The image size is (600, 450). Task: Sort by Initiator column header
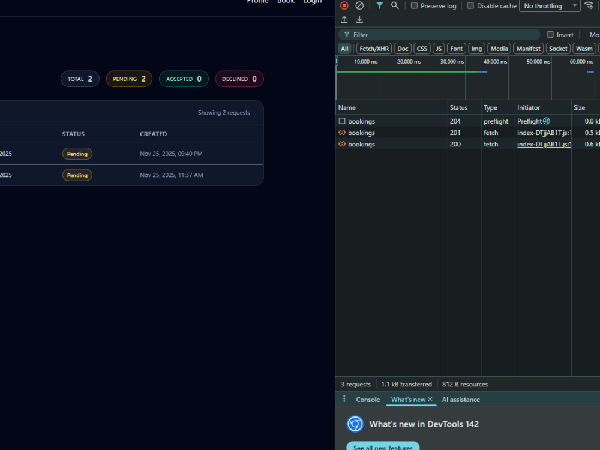(543, 107)
